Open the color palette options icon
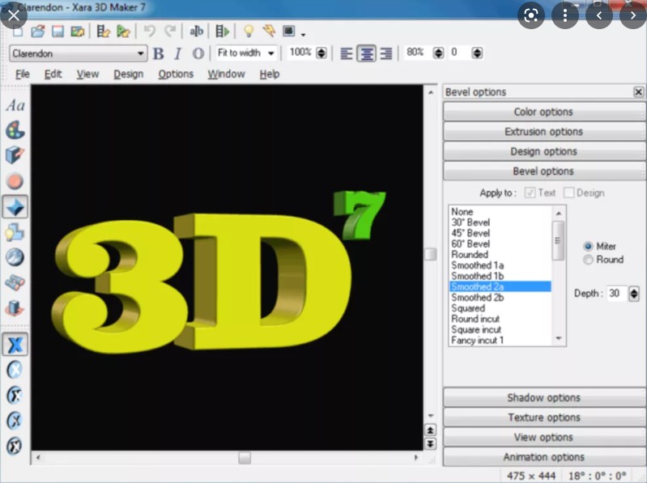647x483 pixels. click(x=15, y=130)
